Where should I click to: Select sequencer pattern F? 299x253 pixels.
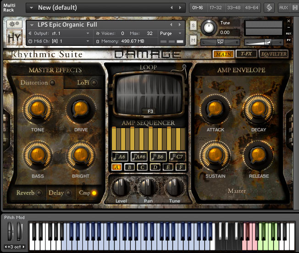[x=181, y=167]
